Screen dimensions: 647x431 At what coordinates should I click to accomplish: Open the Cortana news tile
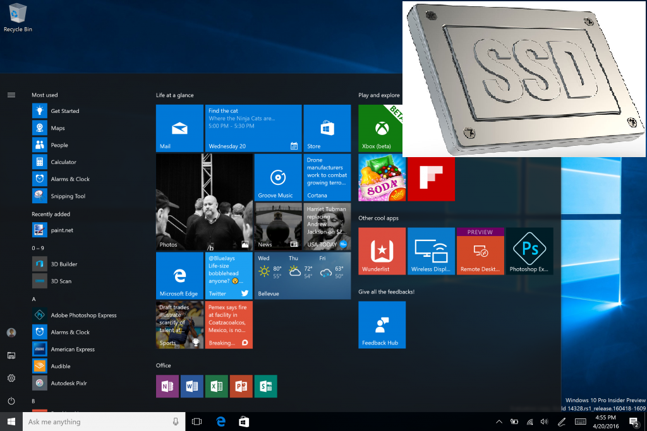[x=327, y=177]
